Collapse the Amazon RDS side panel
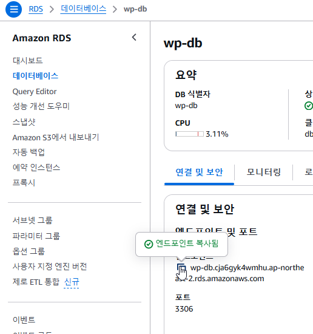 (134, 38)
